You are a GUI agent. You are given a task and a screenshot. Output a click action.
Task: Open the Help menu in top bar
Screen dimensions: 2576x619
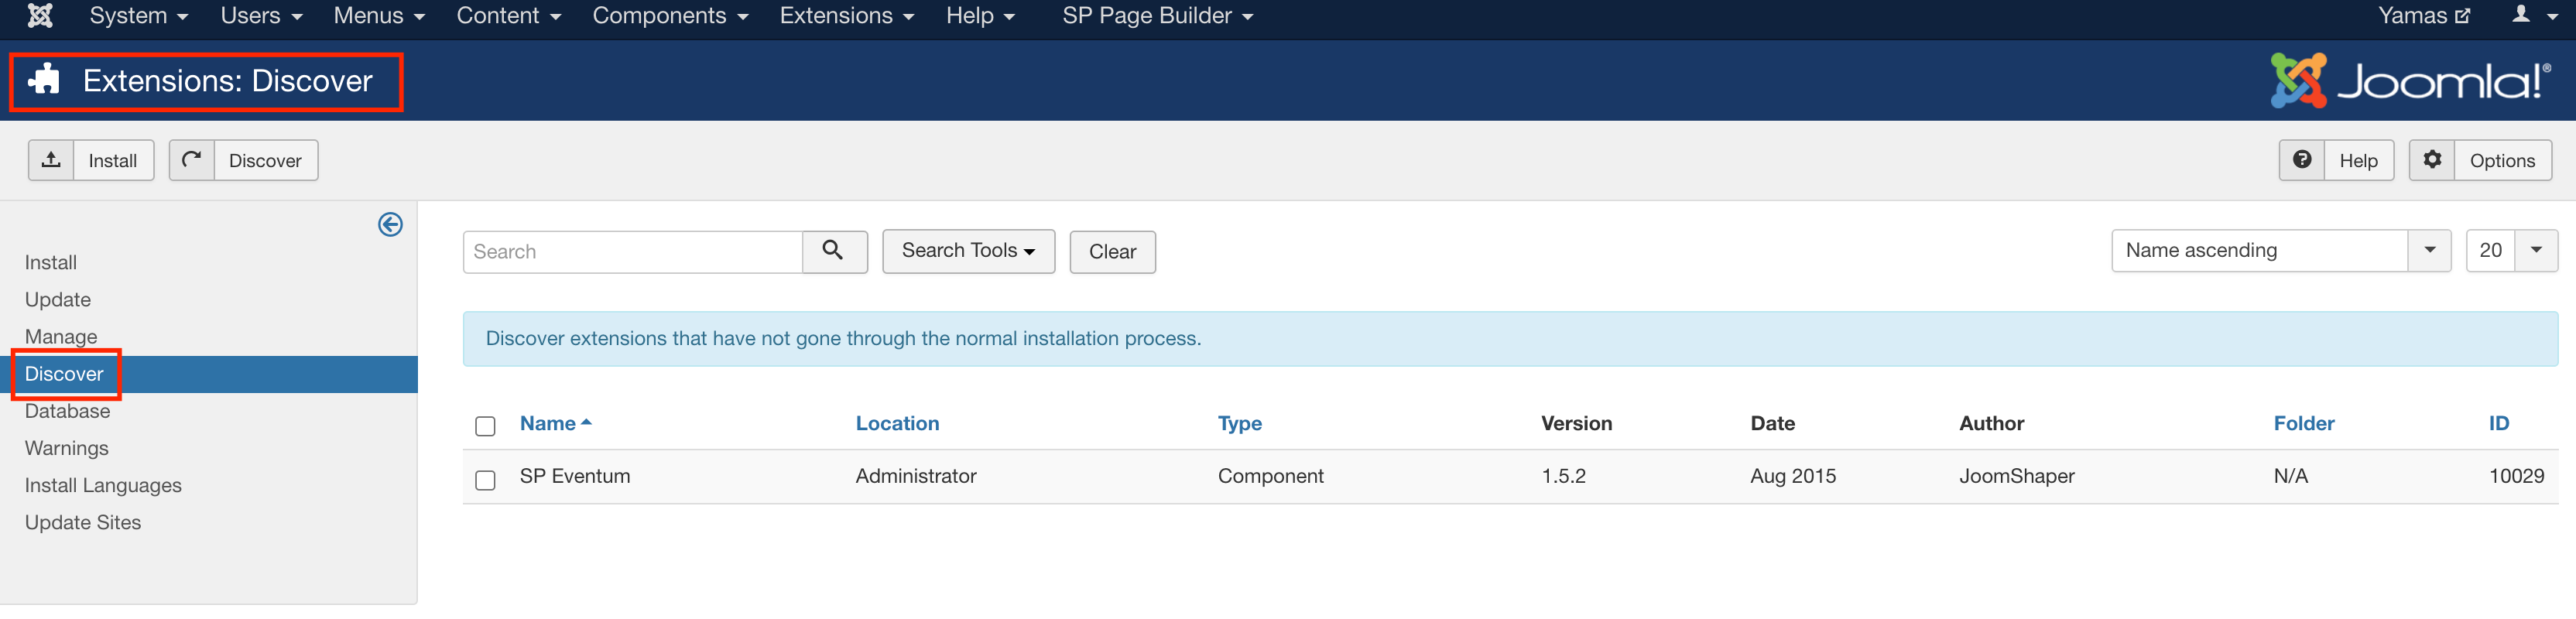click(980, 16)
